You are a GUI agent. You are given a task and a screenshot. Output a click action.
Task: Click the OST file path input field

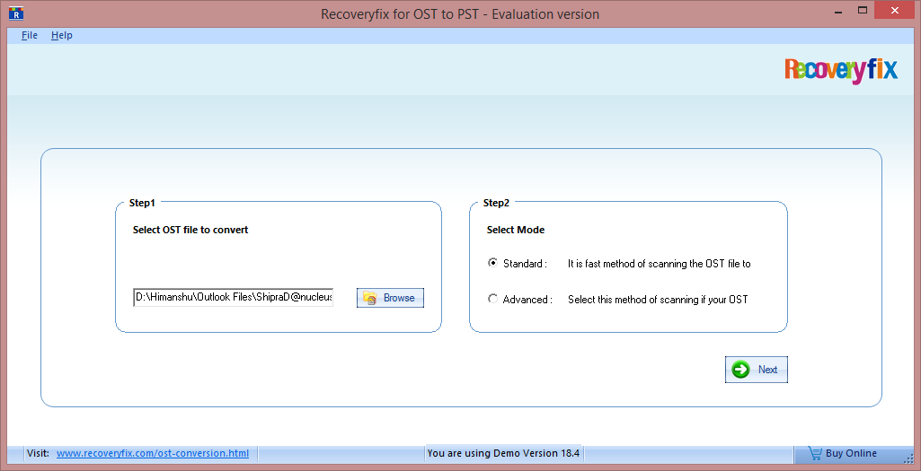click(x=234, y=297)
